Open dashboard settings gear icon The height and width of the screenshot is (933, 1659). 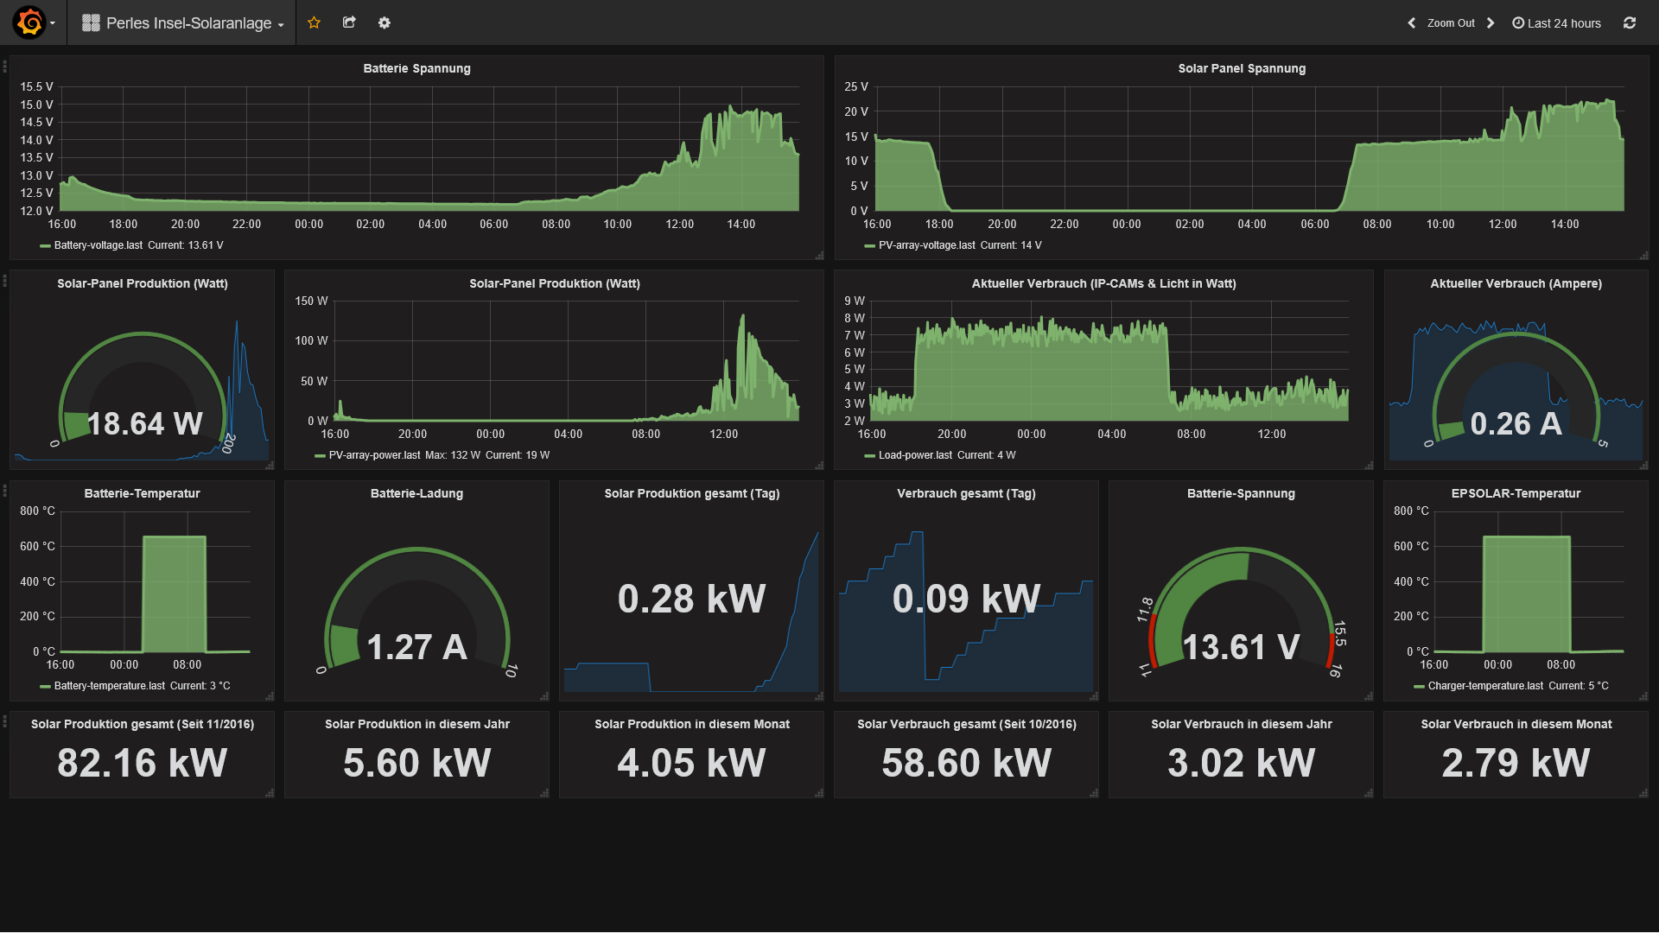pos(385,22)
